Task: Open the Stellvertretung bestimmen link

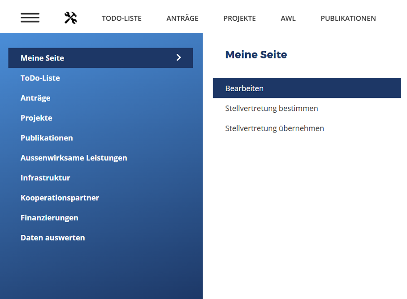Action: (x=272, y=109)
